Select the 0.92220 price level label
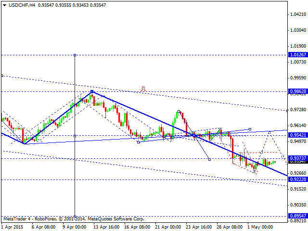 pos(298,179)
